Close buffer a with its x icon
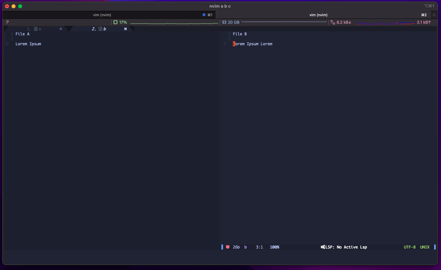The width and height of the screenshot is (441, 270). tap(61, 29)
